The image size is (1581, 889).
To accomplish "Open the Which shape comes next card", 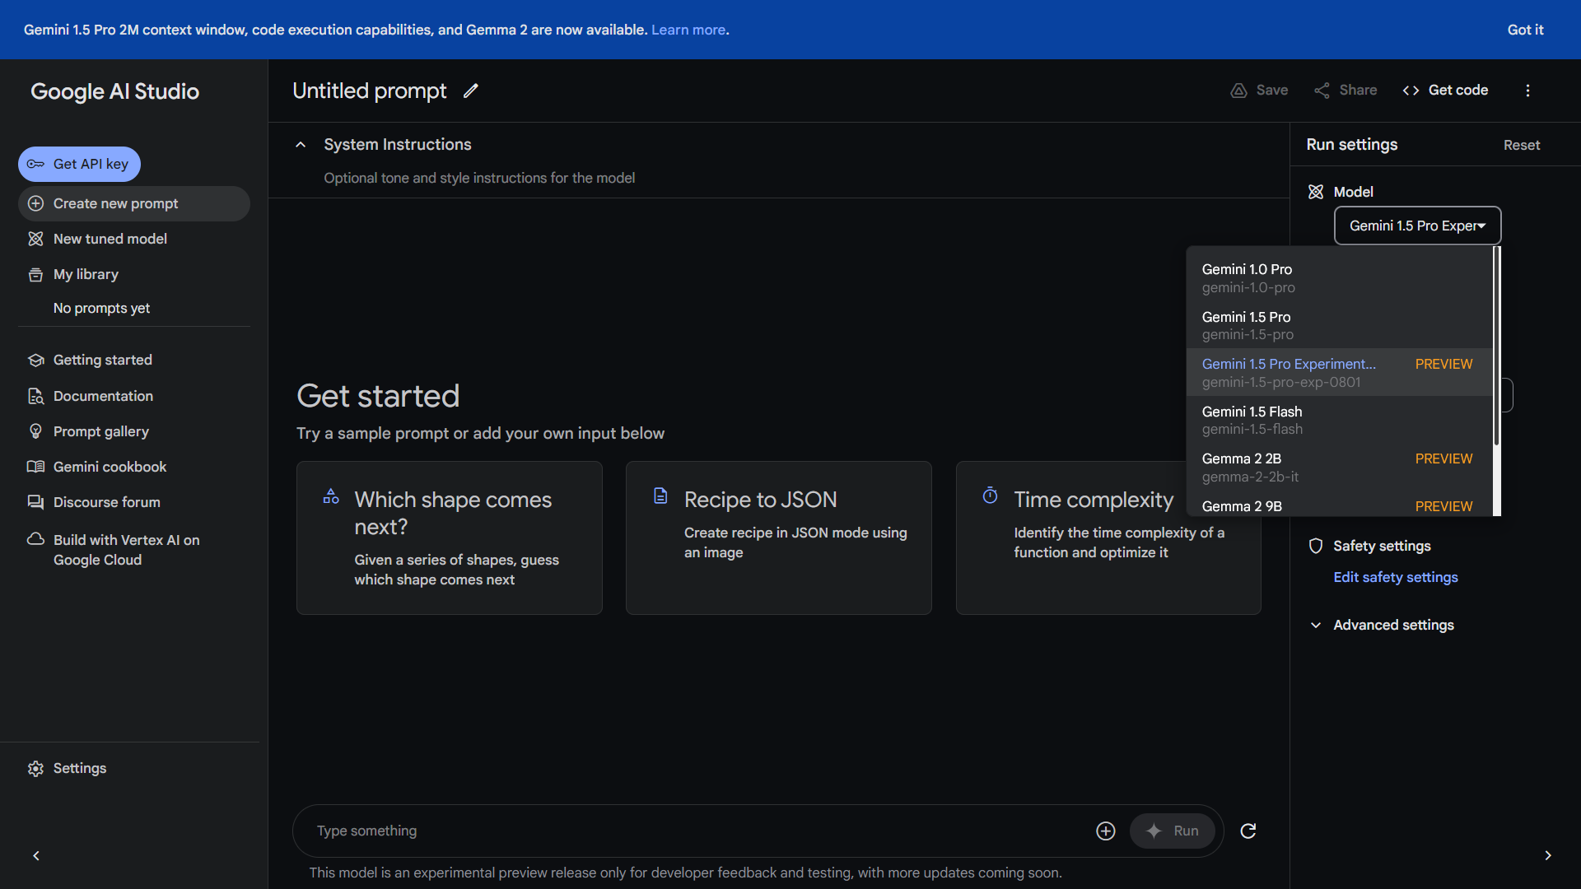I will pyautogui.click(x=450, y=538).
